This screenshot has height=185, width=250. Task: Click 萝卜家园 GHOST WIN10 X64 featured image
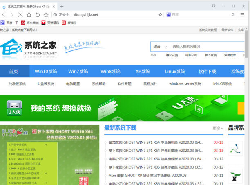coord(49,155)
